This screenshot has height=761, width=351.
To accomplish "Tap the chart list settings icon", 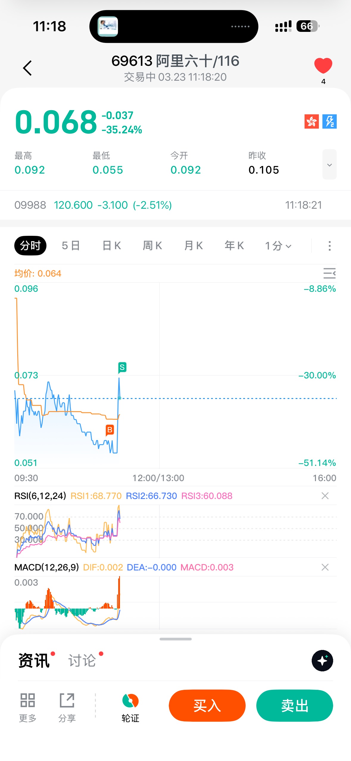I will (329, 273).
